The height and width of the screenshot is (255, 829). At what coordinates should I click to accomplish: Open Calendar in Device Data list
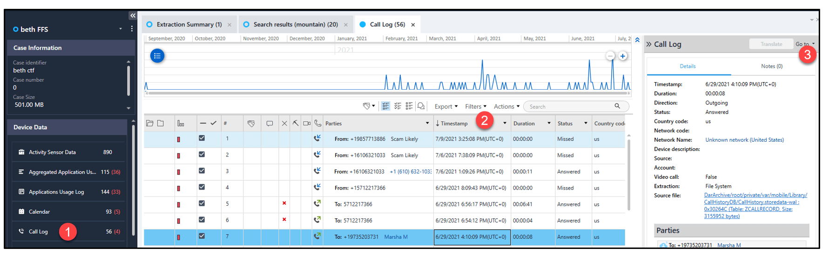(x=68, y=212)
